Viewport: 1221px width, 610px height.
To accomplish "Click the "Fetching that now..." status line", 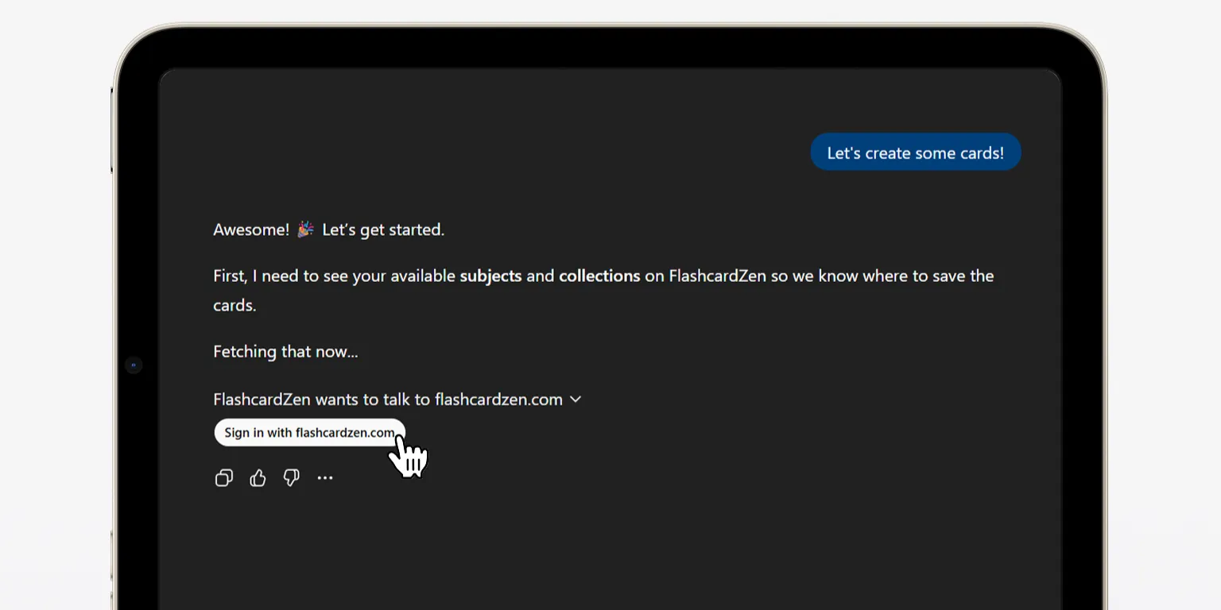I will pos(285,351).
